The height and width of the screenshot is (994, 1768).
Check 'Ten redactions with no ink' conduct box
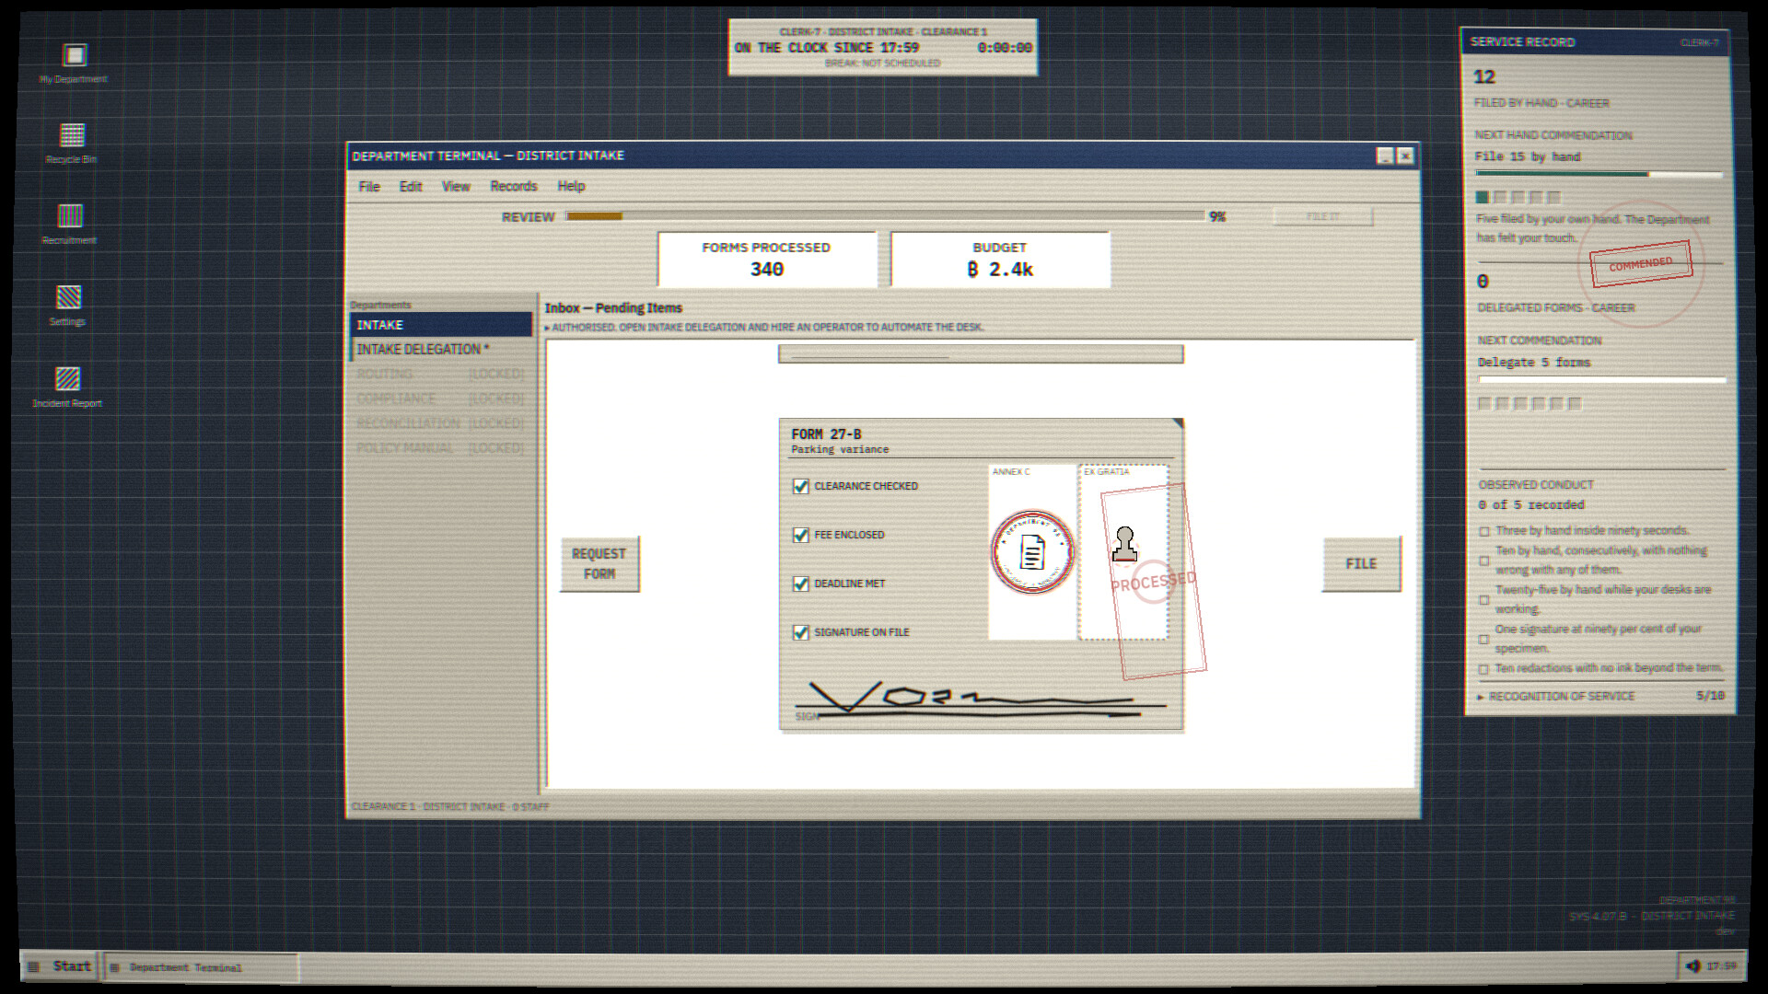pos(1484,669)
